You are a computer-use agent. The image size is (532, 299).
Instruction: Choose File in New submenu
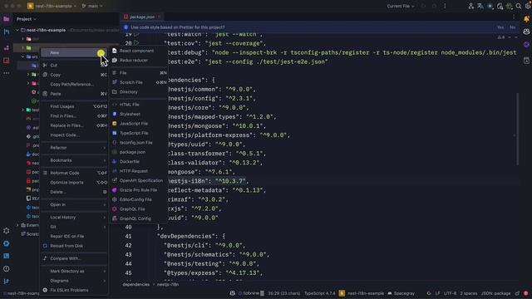pos(139,73)
